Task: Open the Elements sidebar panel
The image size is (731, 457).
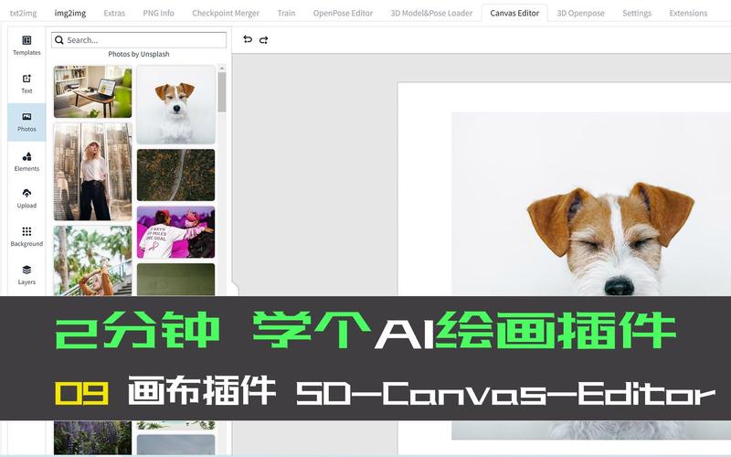Action: tap(26, 162)
